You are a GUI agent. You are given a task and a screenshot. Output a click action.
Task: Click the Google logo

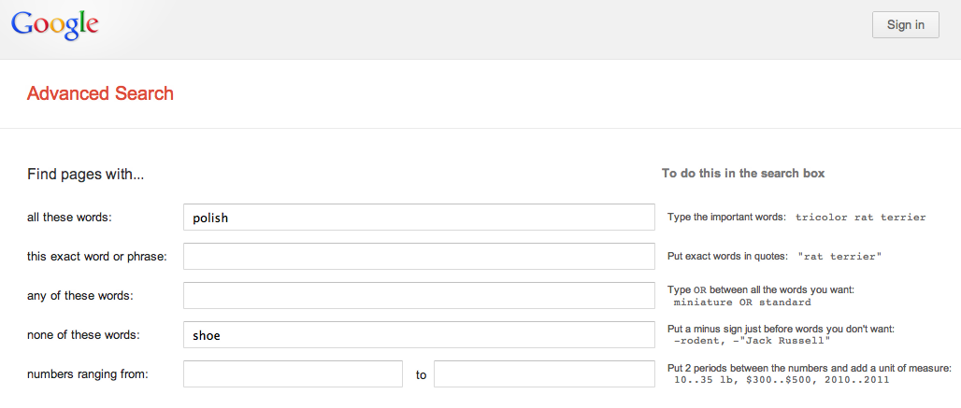[x=54, y=25]
